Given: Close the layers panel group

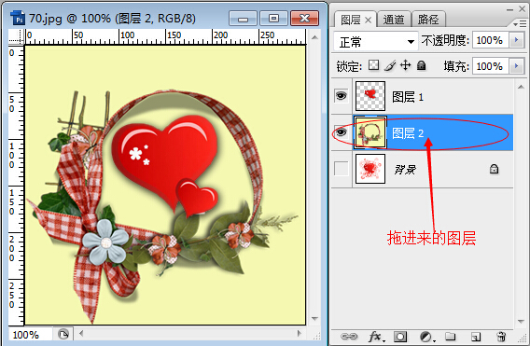Looking at the screenshot, I should [x=523, y=9].
